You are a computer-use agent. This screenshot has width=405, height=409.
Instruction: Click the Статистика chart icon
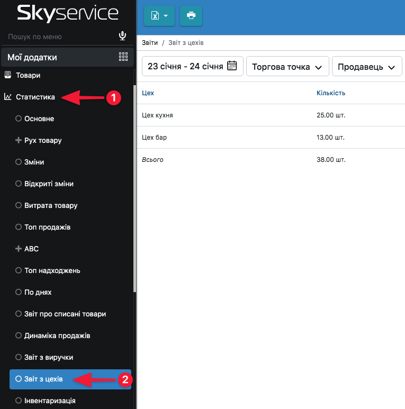(x=7, y=97)
